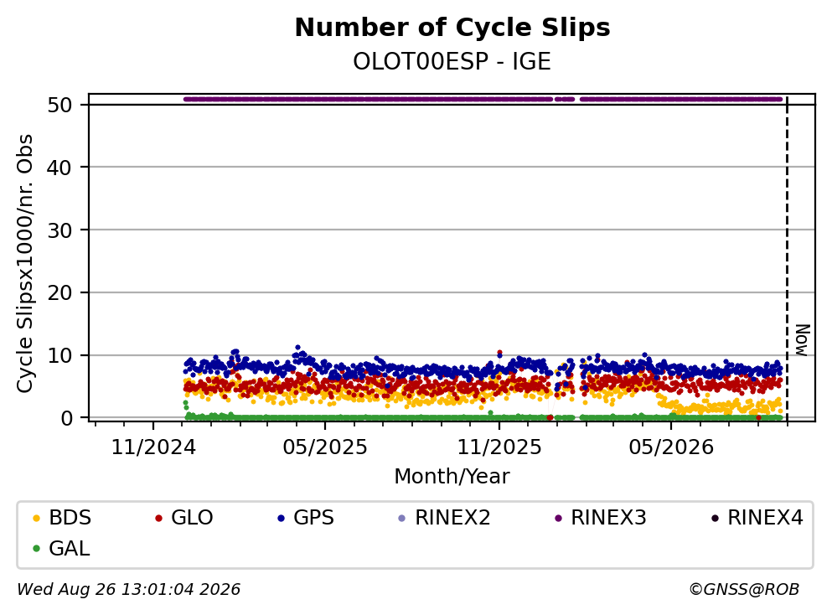Click the y-axis tick label "40"
The image size is (832, 615).
tap(59, 168)
